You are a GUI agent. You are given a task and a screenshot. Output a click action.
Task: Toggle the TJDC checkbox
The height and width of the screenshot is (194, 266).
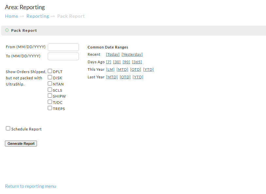[x=50, y=102]
